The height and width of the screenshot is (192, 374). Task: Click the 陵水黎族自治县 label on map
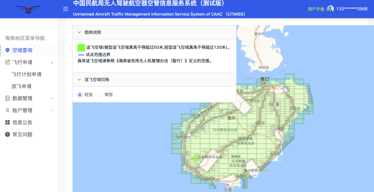click(256, 171)
